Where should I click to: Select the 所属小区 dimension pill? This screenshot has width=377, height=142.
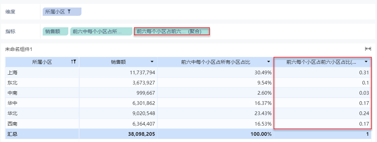click(62, 12)
